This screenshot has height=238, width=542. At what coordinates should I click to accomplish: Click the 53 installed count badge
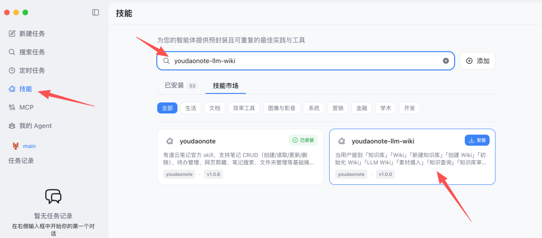[192, 86]
